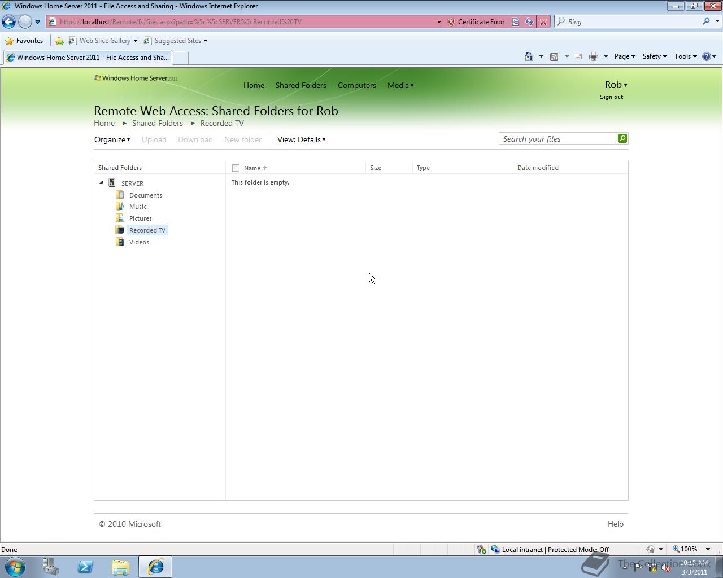Viewport: 723px width, 578px height.
Task: Click green search button beside Search your files
Action: 622,138
